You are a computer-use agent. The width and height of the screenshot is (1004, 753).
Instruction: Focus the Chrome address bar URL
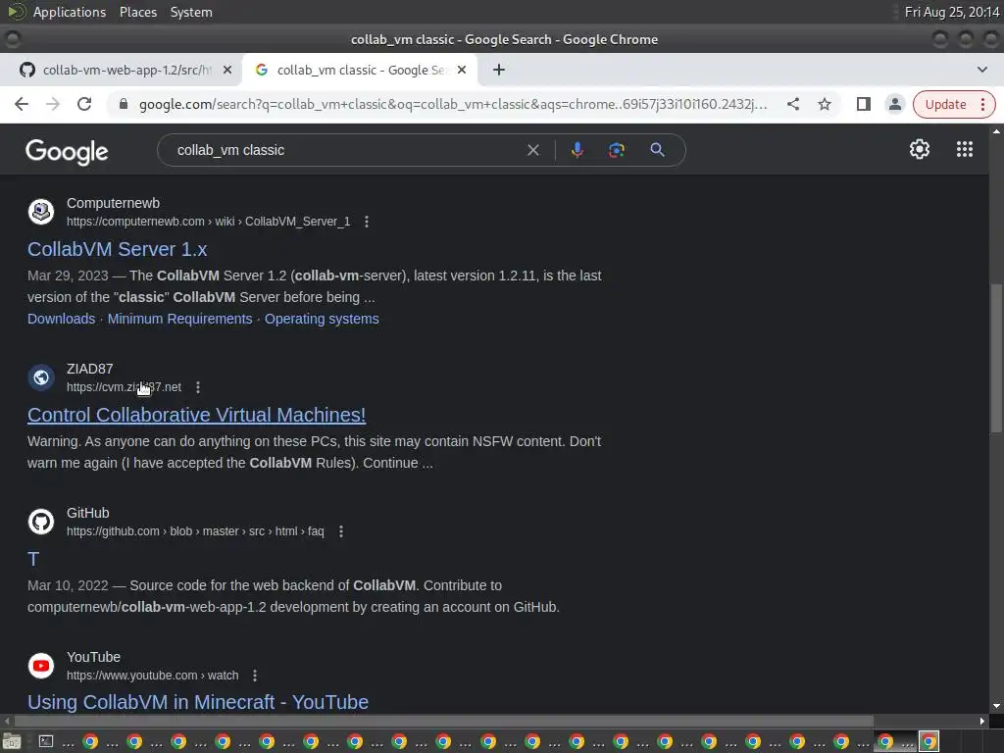pos(453,104)
